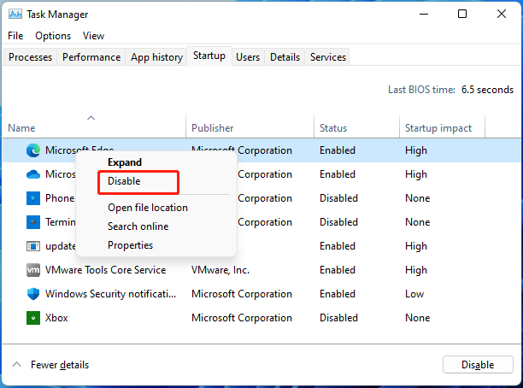The image size is (523, 388).
Task: Click the Task Manager title bar icon
Action: pyautogui.click(x=15, y=14)
